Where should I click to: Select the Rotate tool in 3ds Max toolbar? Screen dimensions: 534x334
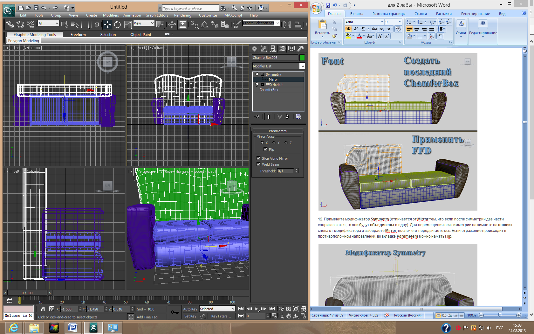pos(118,24)
